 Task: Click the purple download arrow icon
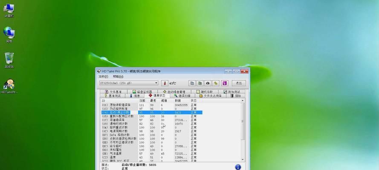pyautogui.click(x=225, y=83)
